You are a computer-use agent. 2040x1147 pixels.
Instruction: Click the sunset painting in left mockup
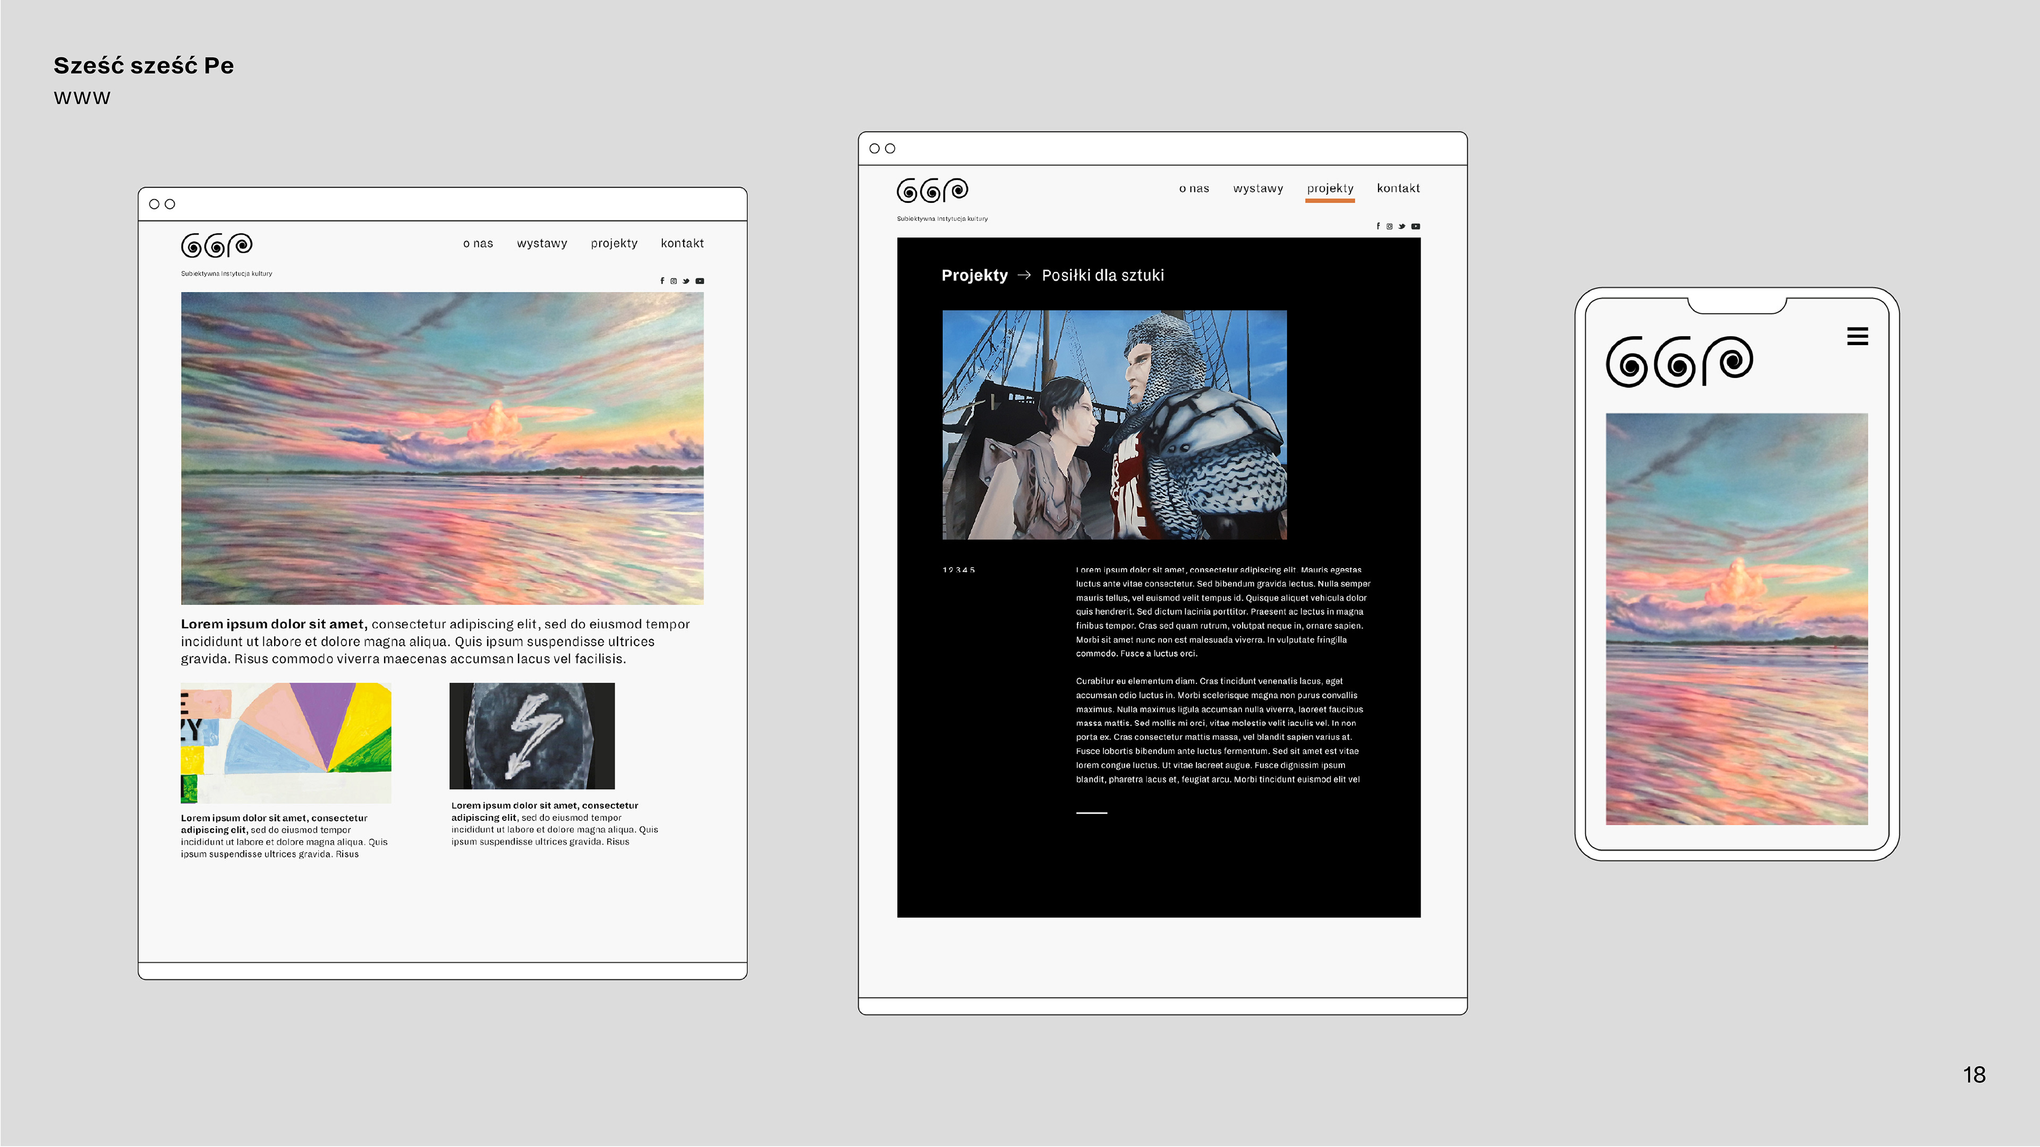(442, 448)
